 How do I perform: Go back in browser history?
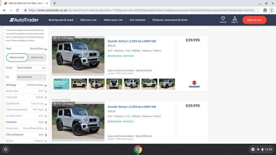pyautogui.click(x=4, y=10)
